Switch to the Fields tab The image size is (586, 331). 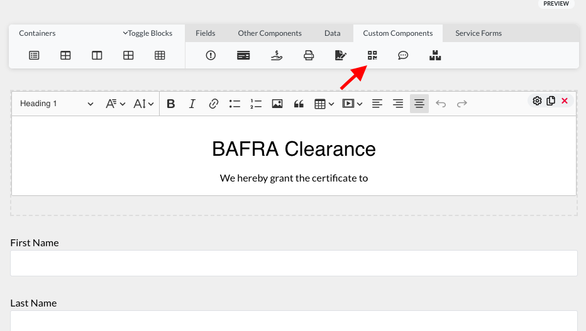(x=205, y=33)
